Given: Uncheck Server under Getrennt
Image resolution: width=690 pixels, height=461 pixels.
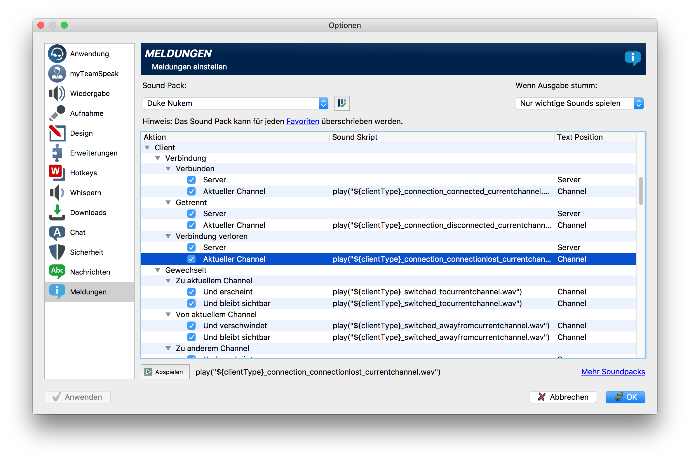Looking at the screenshot, I should click(191, 214).
